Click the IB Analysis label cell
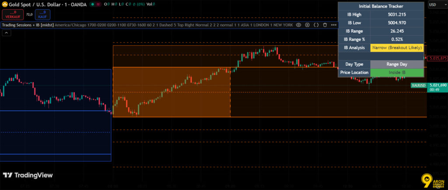Screen dimensions: 448x190 point(354,48)
